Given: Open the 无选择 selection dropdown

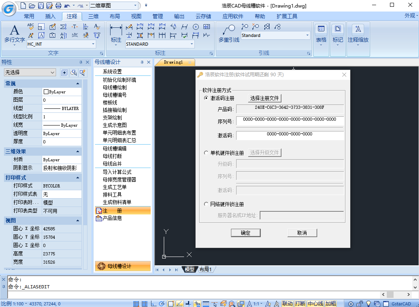Looking at the screenshot, I should point(30,72).
